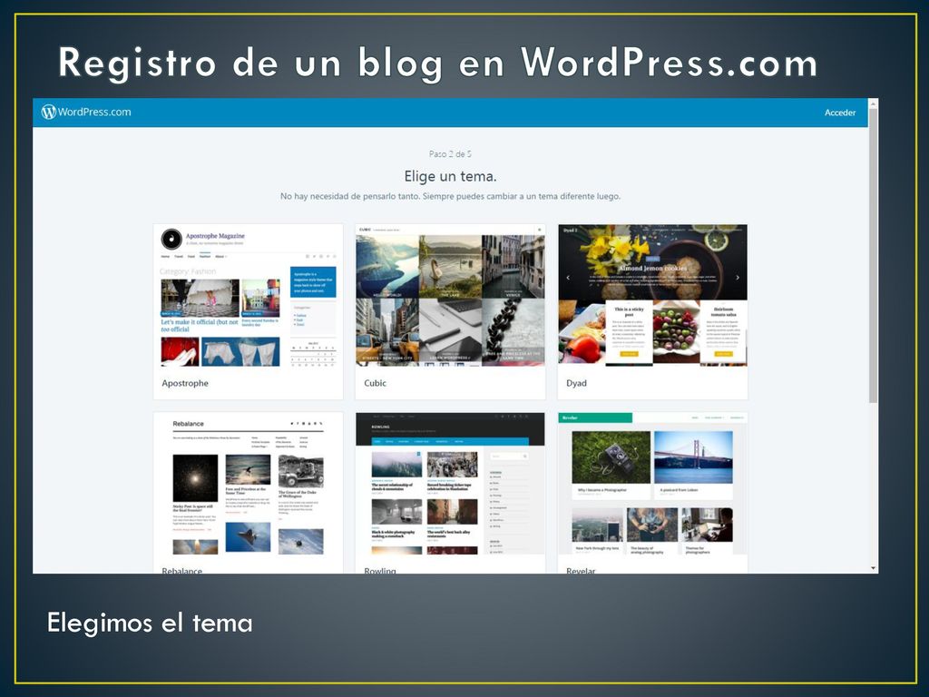Select the Cubic theme thumbnail
The height and width of the screenshot is (697, 929).
450,295
